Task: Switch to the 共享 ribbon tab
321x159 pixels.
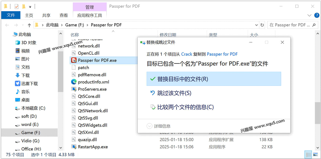Action: 46,15
